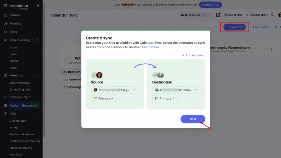The width and height of the screenshot is (281, 158).
Task: Select the Priorities icon in sidebar
Action: 6,23
